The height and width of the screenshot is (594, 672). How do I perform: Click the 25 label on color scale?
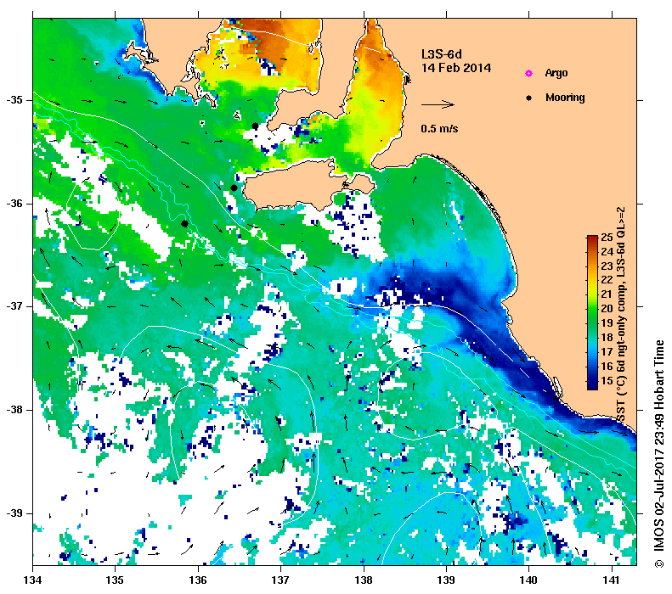pyautogui.click(x=607, y=238)
